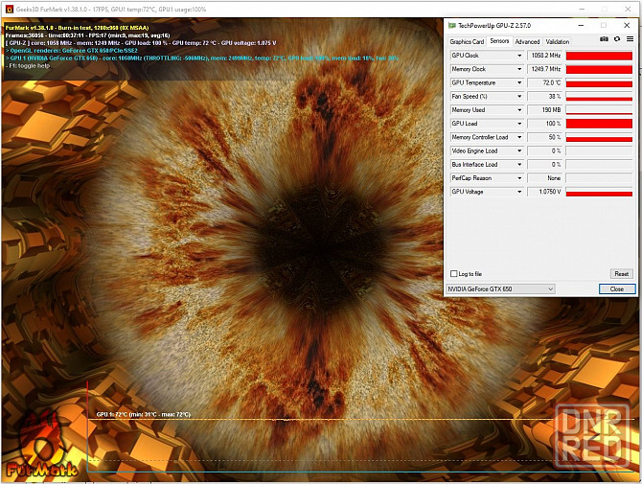The height and width of the screenshot is (484, 642).
Task: Click the F1: toggle help text
Action: point(28,65)
